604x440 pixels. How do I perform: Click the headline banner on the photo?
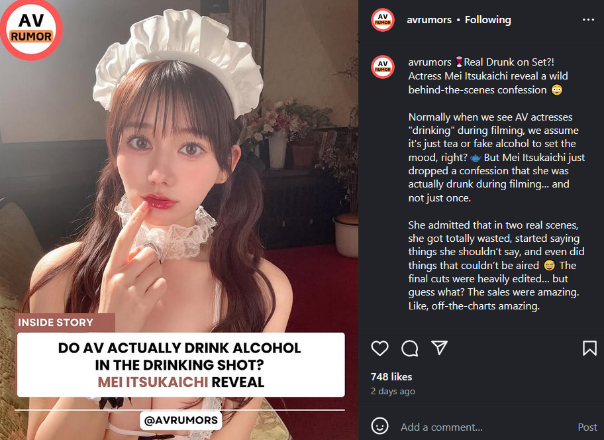pos(181,365)
